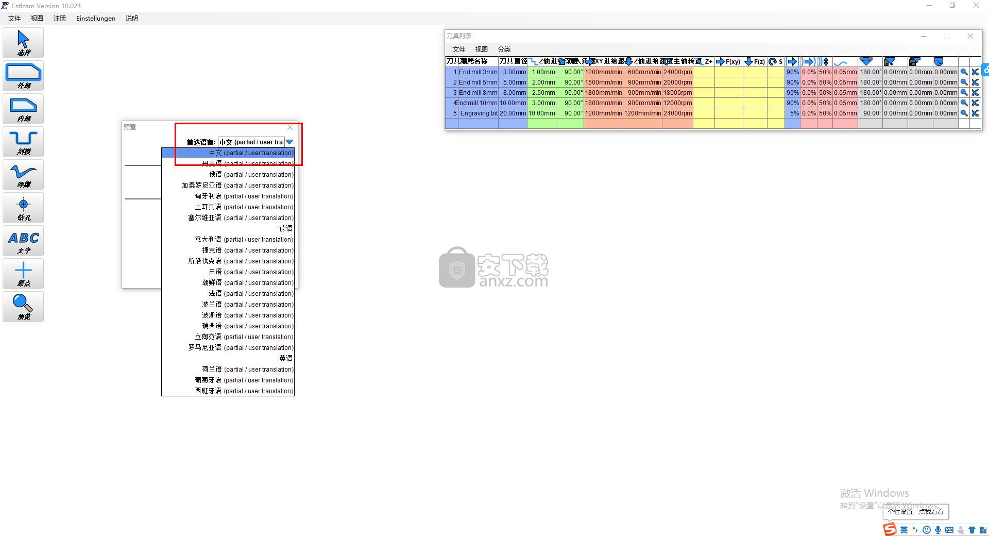Activate the 刻模 engraving tool
This screenshot has height=536, width=989.
[23, 142]
